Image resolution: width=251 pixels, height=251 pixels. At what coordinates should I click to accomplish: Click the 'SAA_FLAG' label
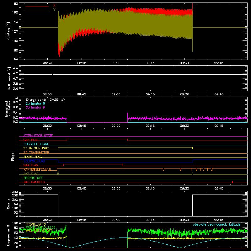tap(31, 165)
